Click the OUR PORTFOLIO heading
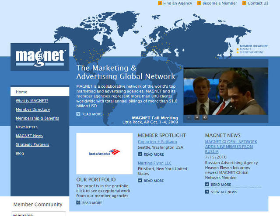This screenshot has height=216, width=280. (96, 179)
